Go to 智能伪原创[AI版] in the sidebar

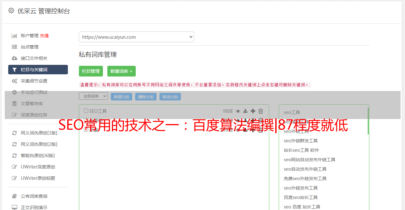click(x=38, y=156)
